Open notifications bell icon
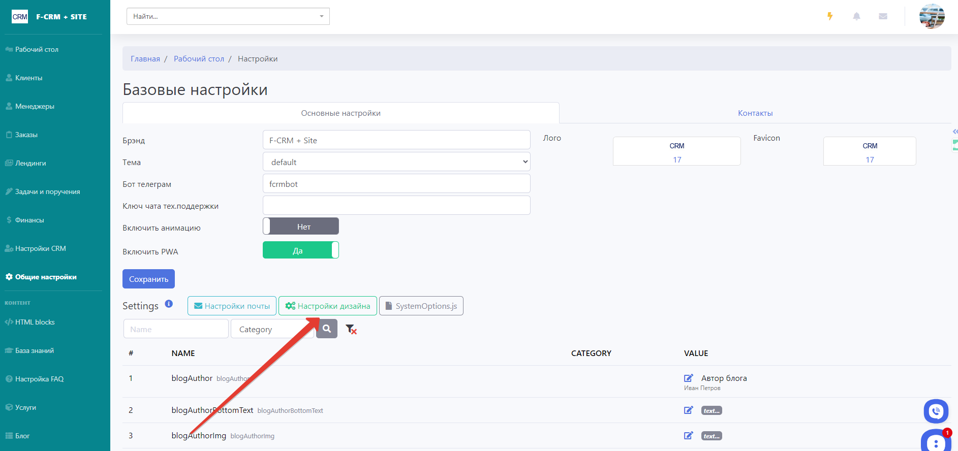 coord(856,16)
